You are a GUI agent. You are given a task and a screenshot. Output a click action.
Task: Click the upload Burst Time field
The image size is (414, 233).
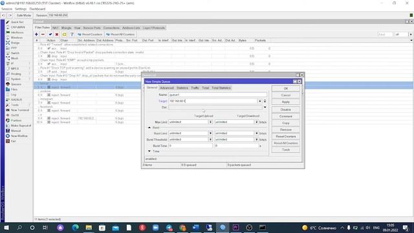coord(190,146)
